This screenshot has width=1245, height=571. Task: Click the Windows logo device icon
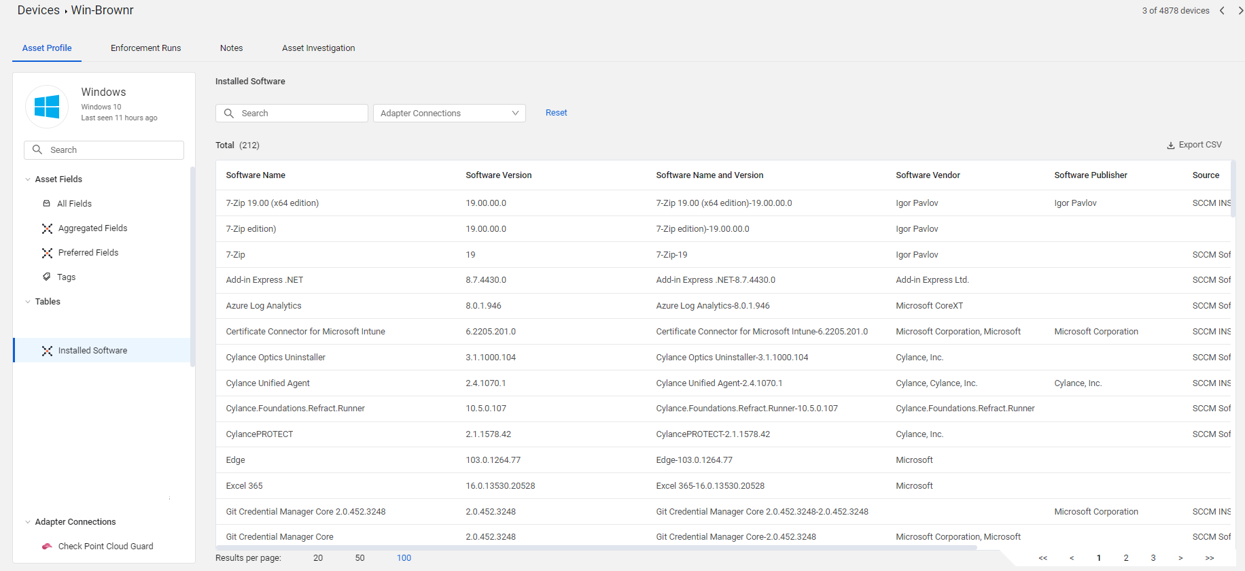pyautogui.click(x=47, y=107)
